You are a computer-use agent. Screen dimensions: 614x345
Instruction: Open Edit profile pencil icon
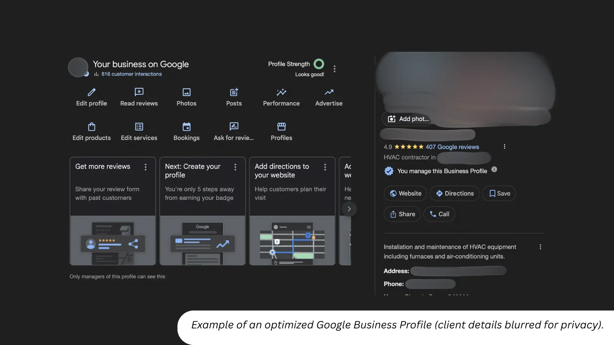(91, 92)
